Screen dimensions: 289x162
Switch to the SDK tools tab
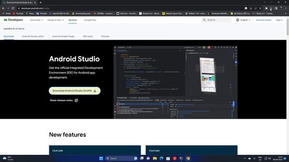coord(88,36)
